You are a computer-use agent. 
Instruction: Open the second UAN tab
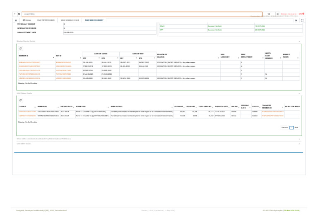click(70, 20)
